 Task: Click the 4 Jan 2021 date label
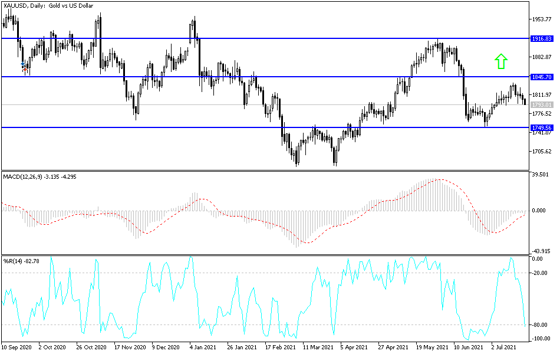click(203, 348)
